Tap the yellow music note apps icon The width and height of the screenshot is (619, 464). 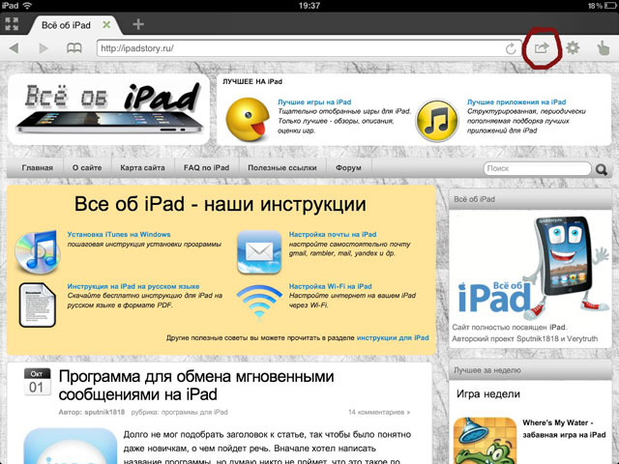coord(436,120)
